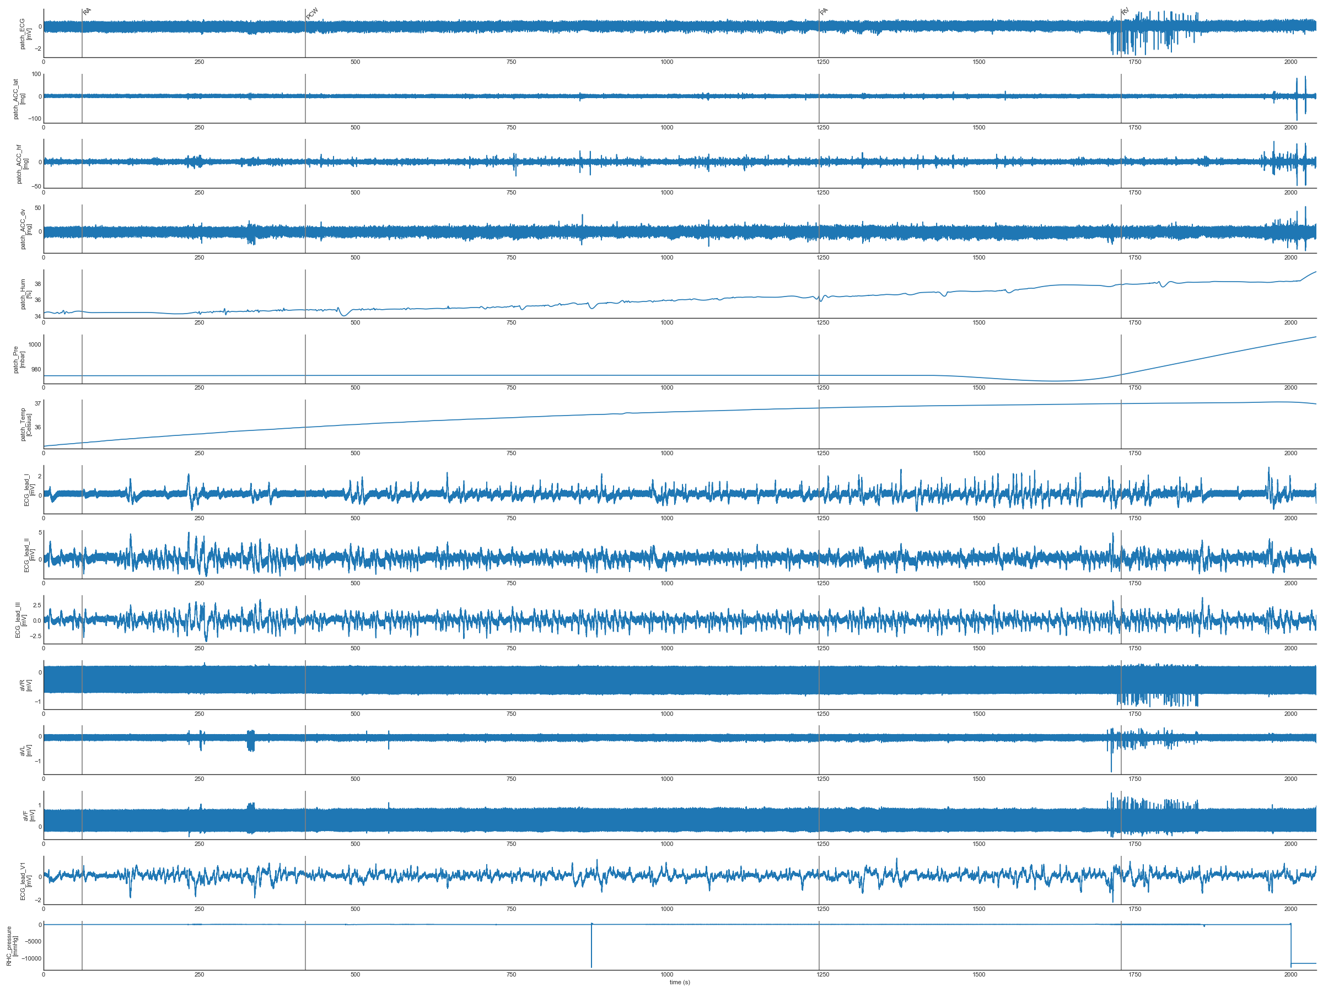
Task: Click the 1000 tick under the patch_ECG plot
Action: 667,62
